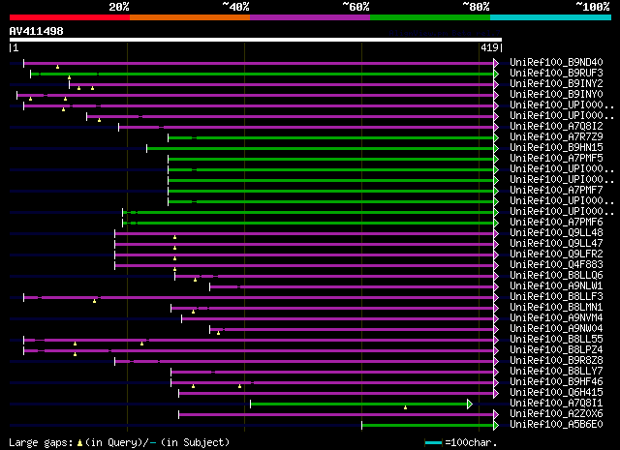This screenshot has height=450, width=620.
Task: Select the UniRef100_A9NVM4 hit name
Action: click(x=556, y=318)
